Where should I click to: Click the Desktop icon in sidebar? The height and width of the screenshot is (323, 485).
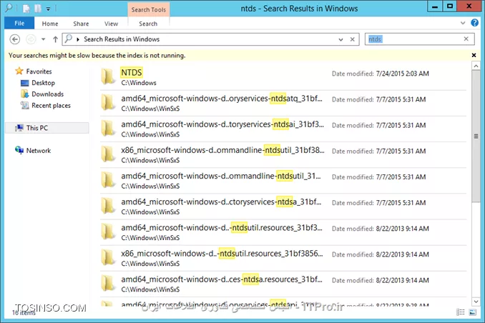24,83
